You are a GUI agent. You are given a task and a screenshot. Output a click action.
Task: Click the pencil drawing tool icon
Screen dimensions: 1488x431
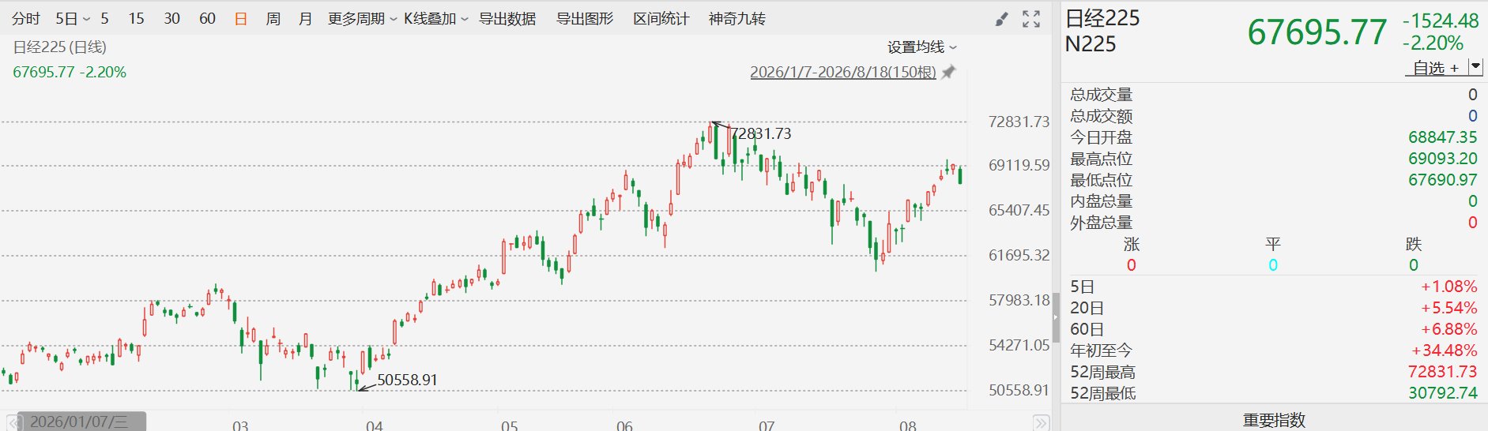[x=1001, y=19]
